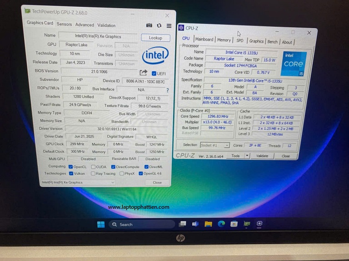This screenshot has height=261, width=349.
Task: Take a GPU-Z screenshot with camera icon
Action: tap(149, 25)
